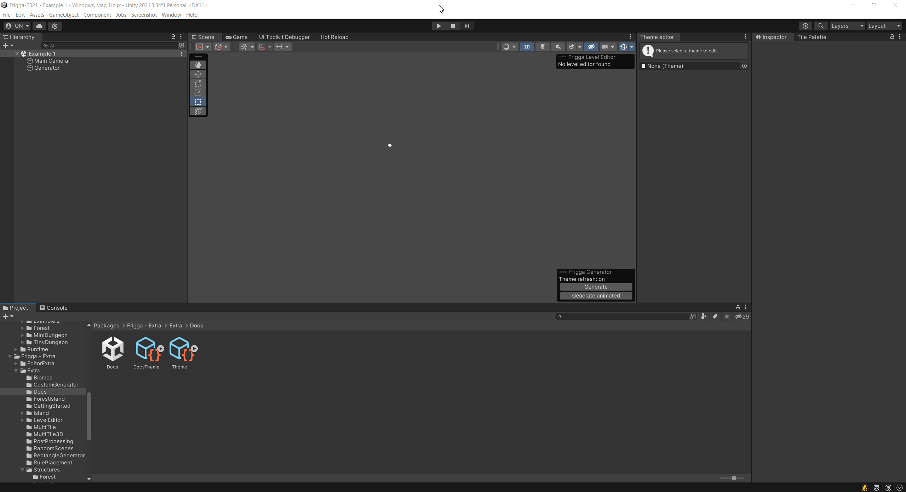Collapse the Example 1 scene in Hierarchy
This screenshot has width=906, height=492.
point(17,54)
